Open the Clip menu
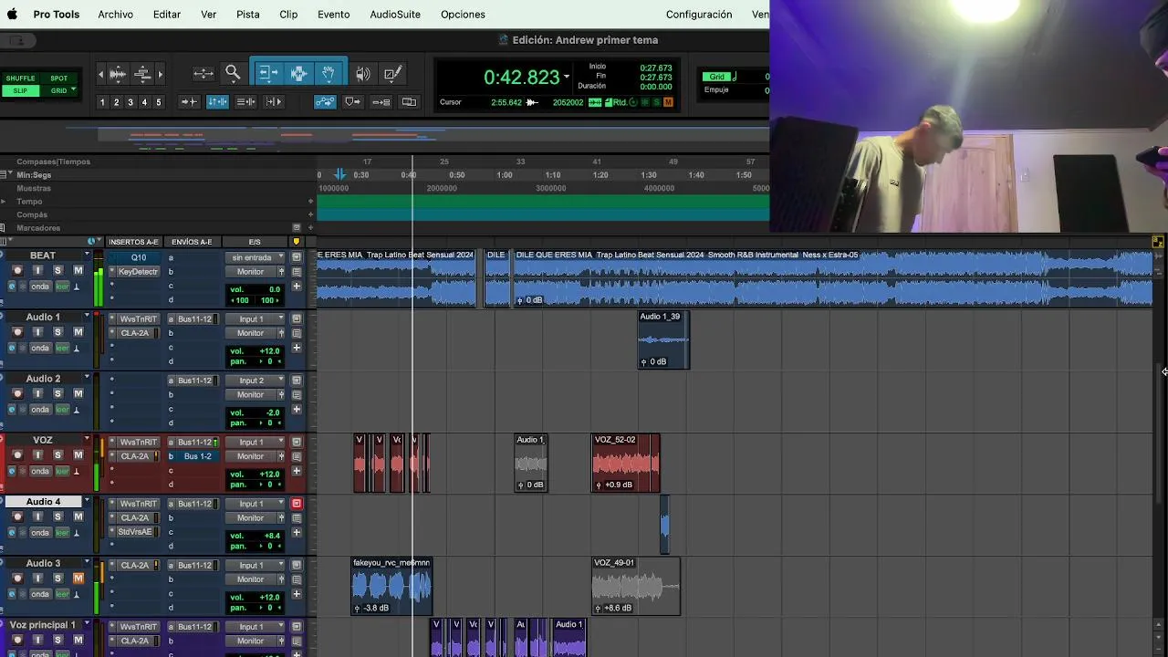 [288, 15]
